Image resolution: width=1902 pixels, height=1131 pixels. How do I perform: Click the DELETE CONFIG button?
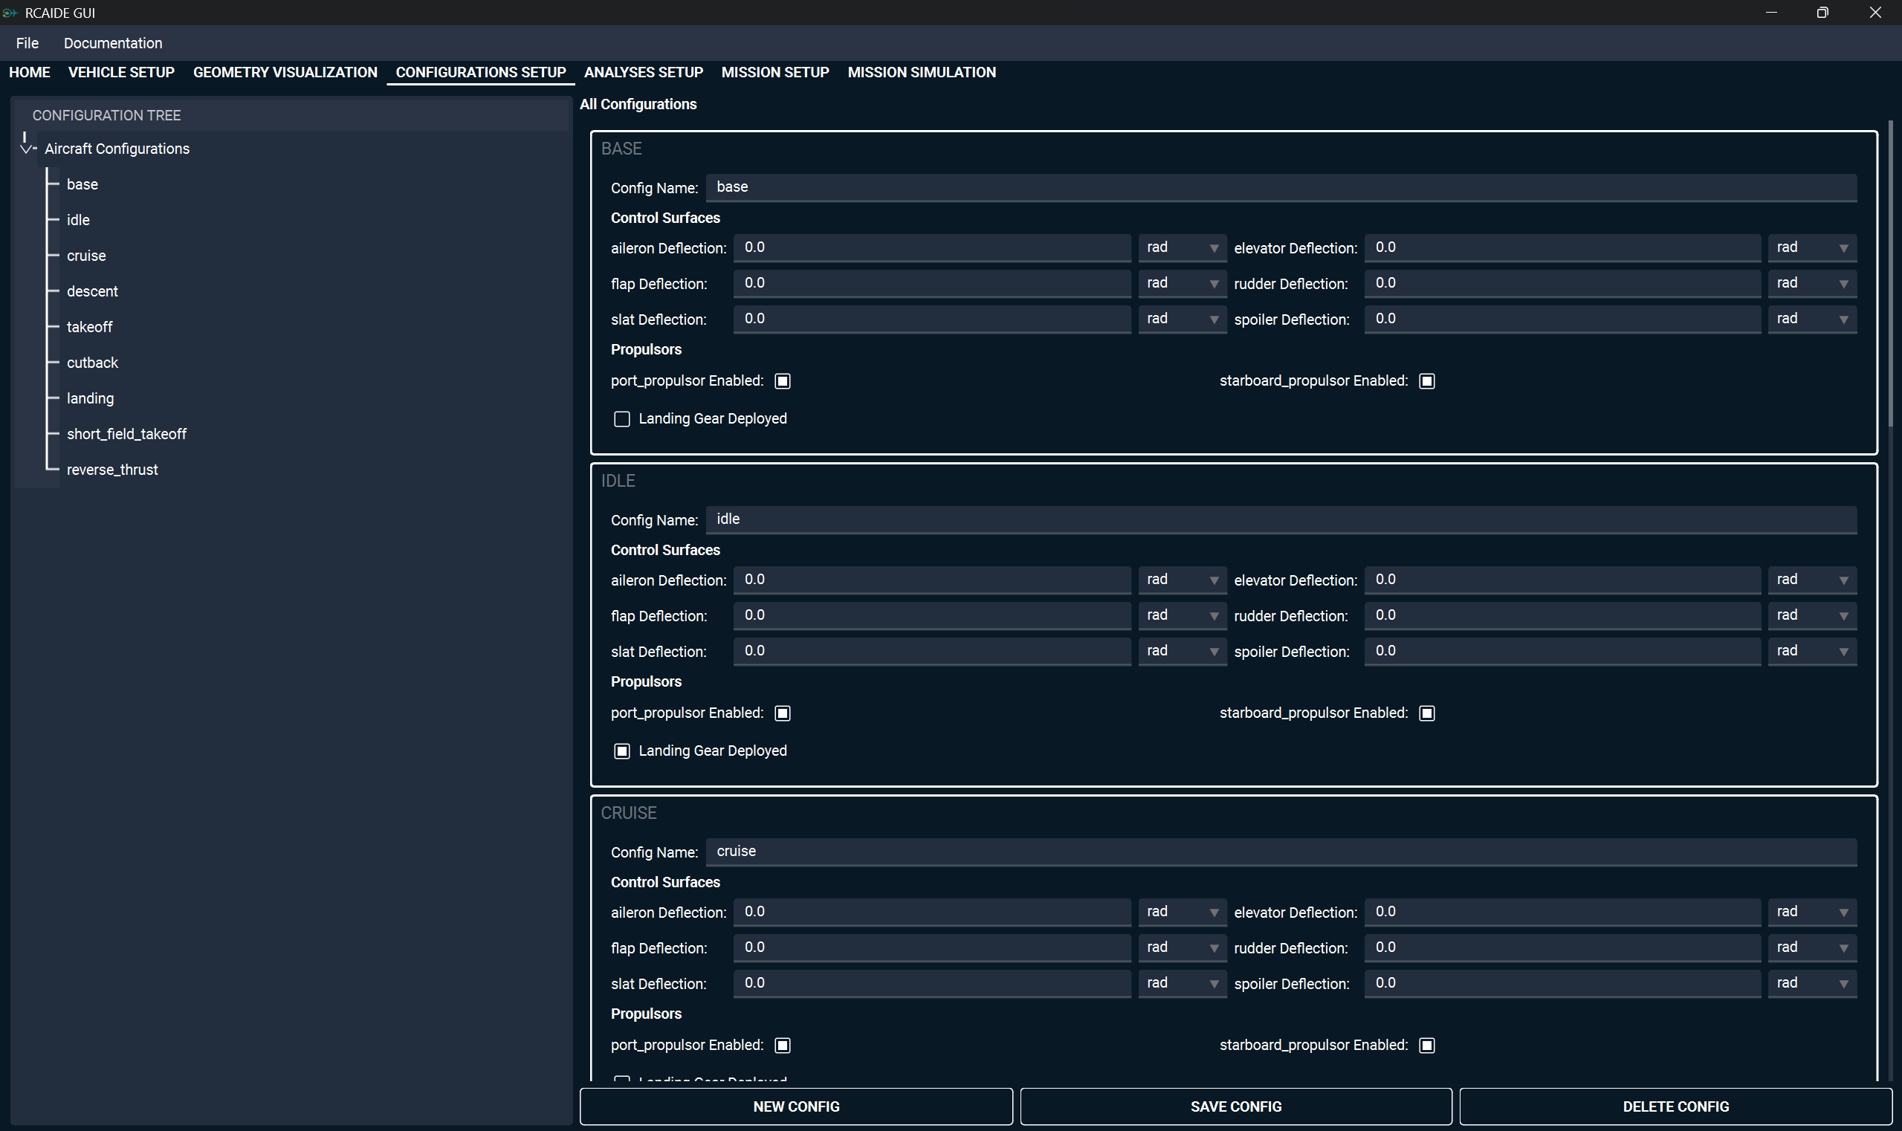[x=1675, y=1106]
